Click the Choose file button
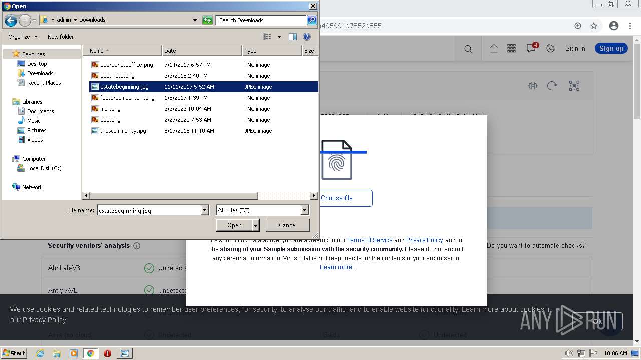 [x=337, y=198]
